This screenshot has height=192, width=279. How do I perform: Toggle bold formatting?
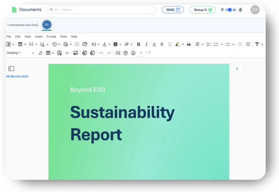coord(138,44)
